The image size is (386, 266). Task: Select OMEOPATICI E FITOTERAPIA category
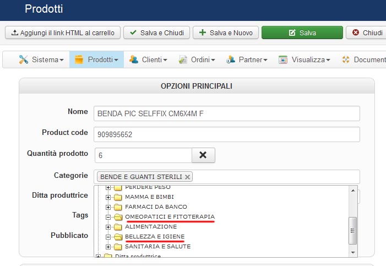(170, 217)
